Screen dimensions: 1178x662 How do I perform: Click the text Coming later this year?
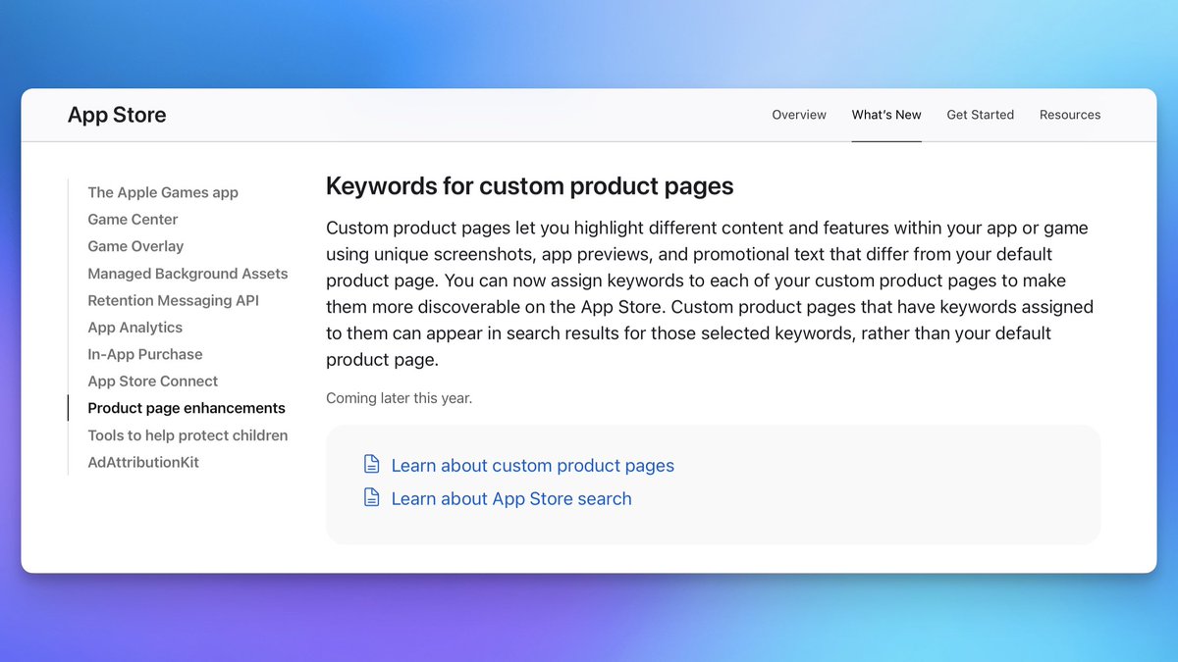point(399,398)
